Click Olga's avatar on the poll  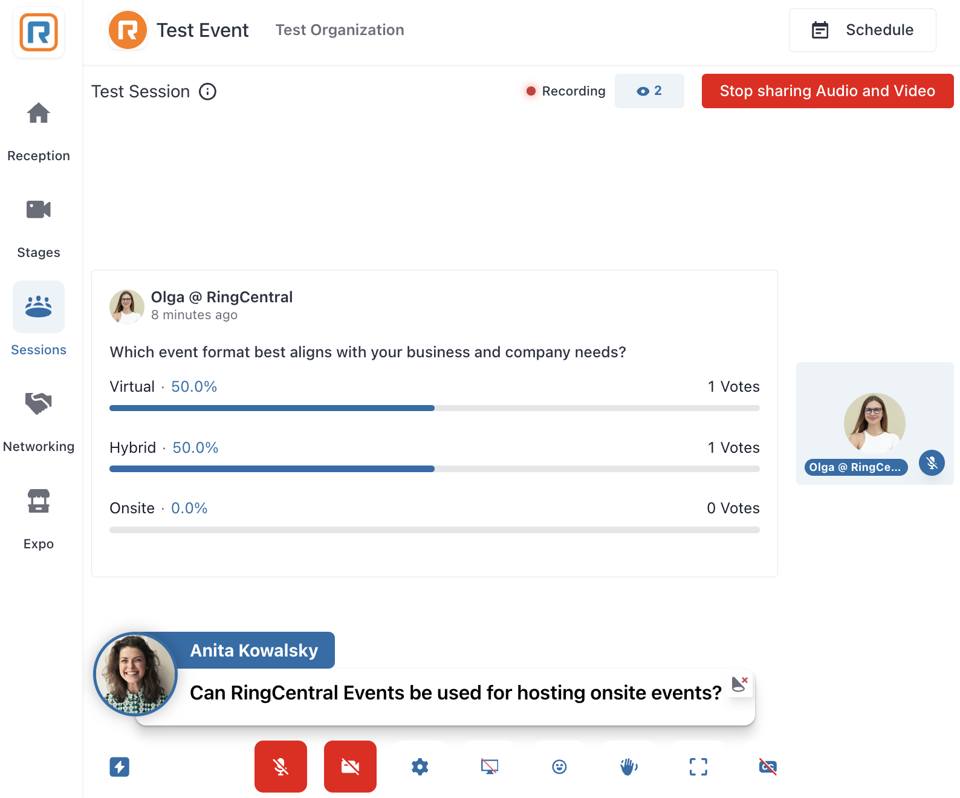[126, 306]
